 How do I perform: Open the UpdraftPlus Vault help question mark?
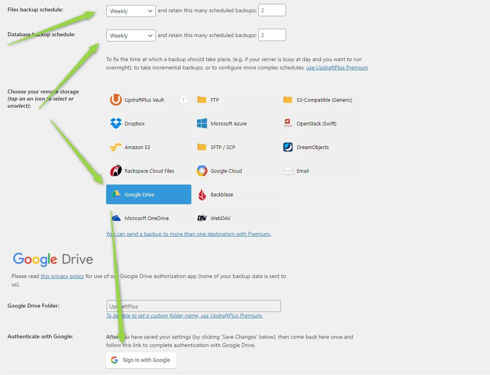pos(183,100)
